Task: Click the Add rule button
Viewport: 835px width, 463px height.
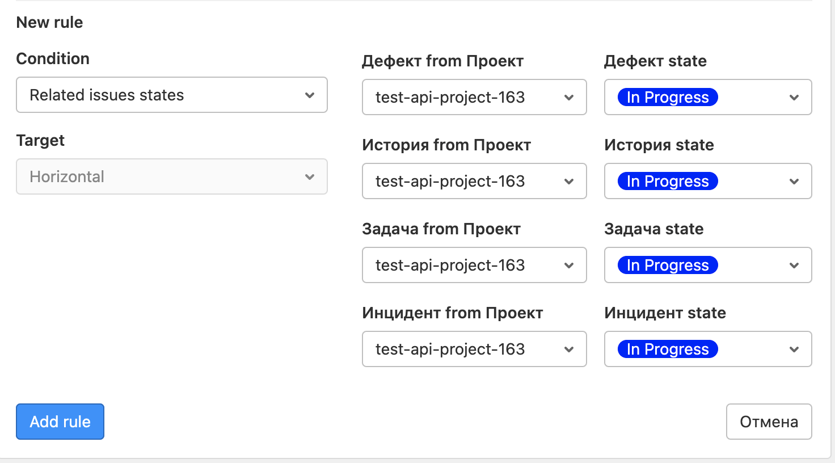Action: [x=60, y=422]
